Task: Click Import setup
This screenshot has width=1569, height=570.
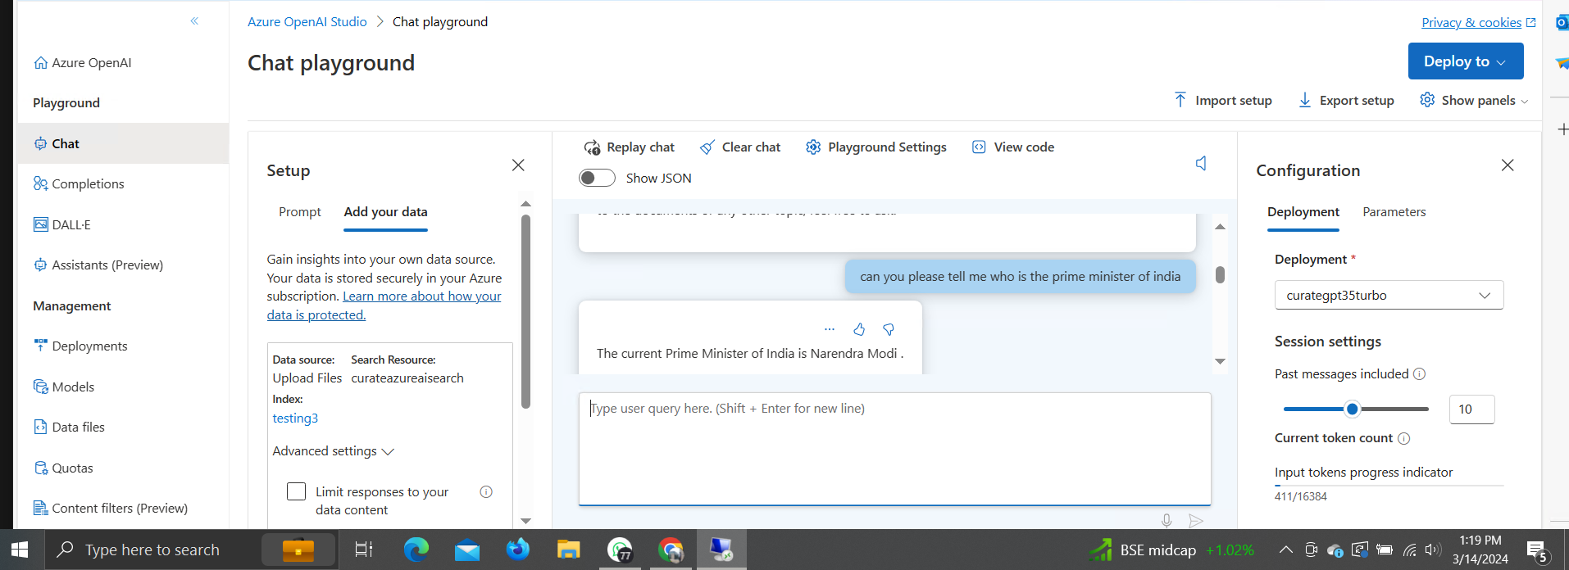Action: click(x=1223, y=100)
